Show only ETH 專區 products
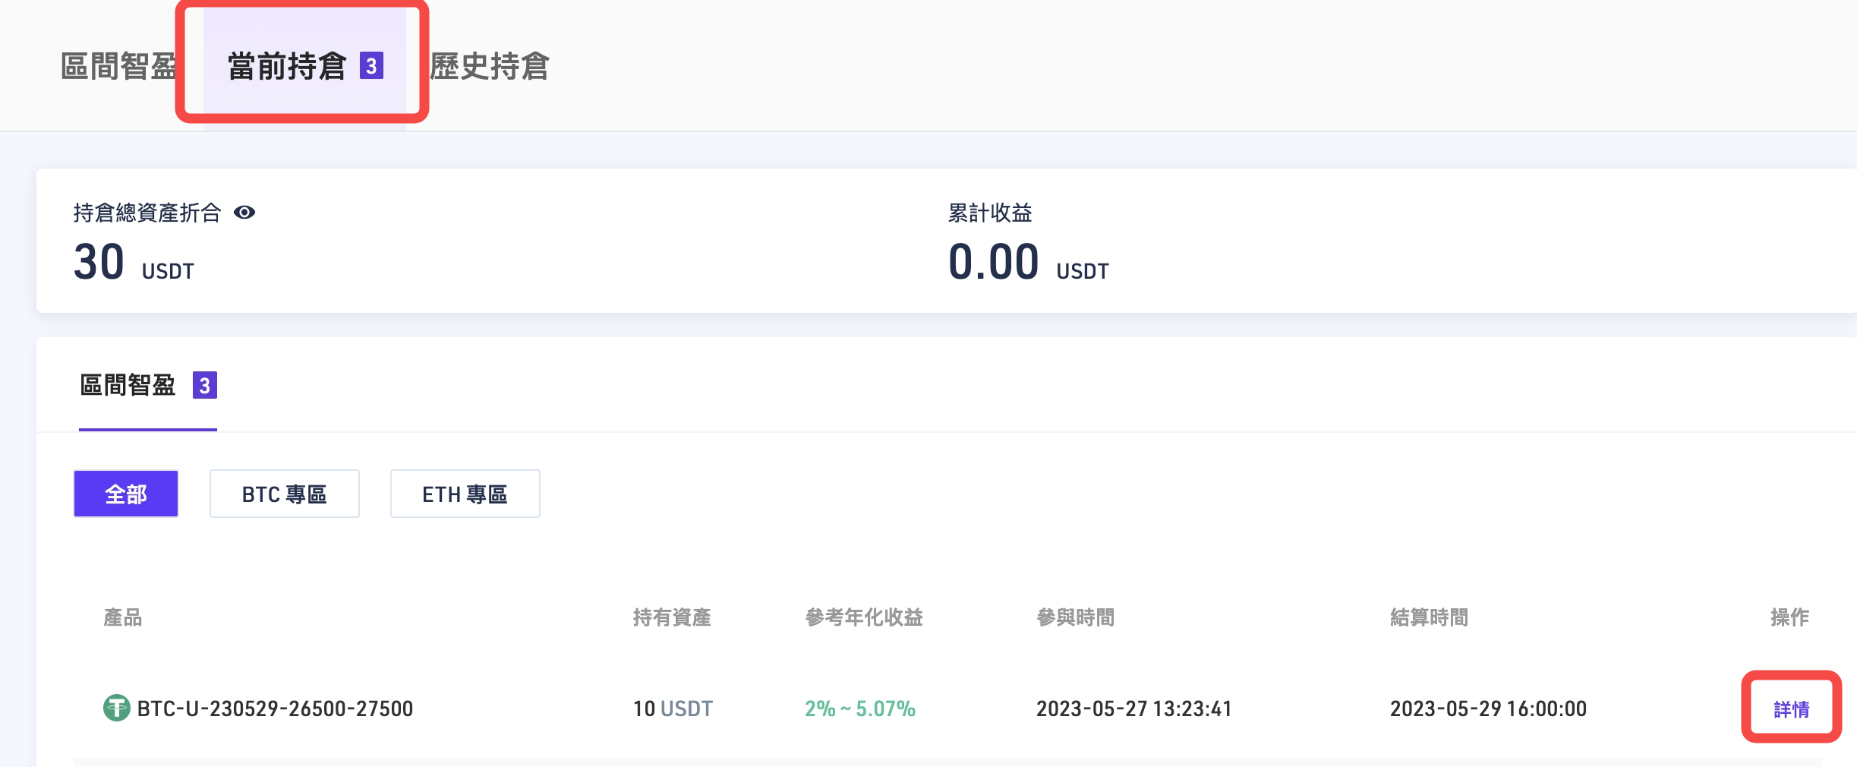The width and height of the screenshot is (1857, 767). coord(465,494)
